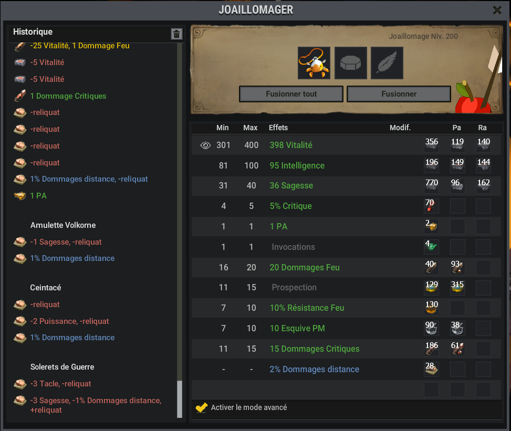Select Solerets de Guerre history entry
The width and height of the screenshot is (511, 431).
click(62, 367)
